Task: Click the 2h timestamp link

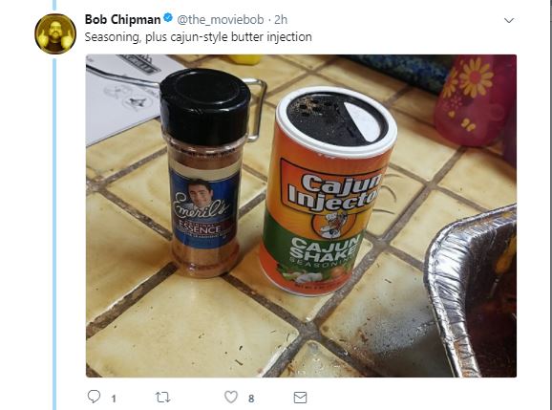Action: 281,20
